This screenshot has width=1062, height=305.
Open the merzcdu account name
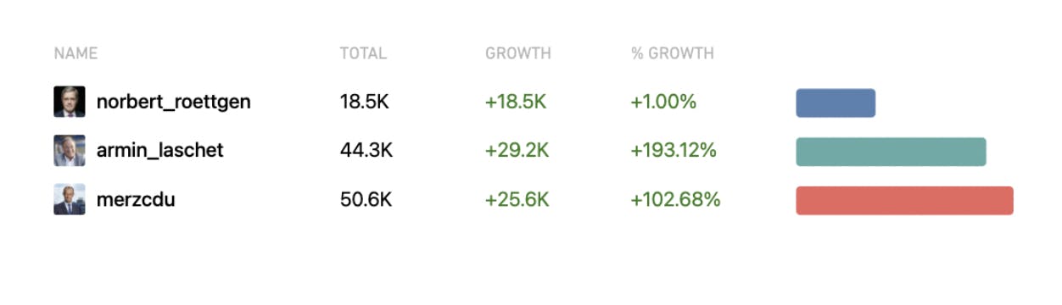click(x=136, y=200)
